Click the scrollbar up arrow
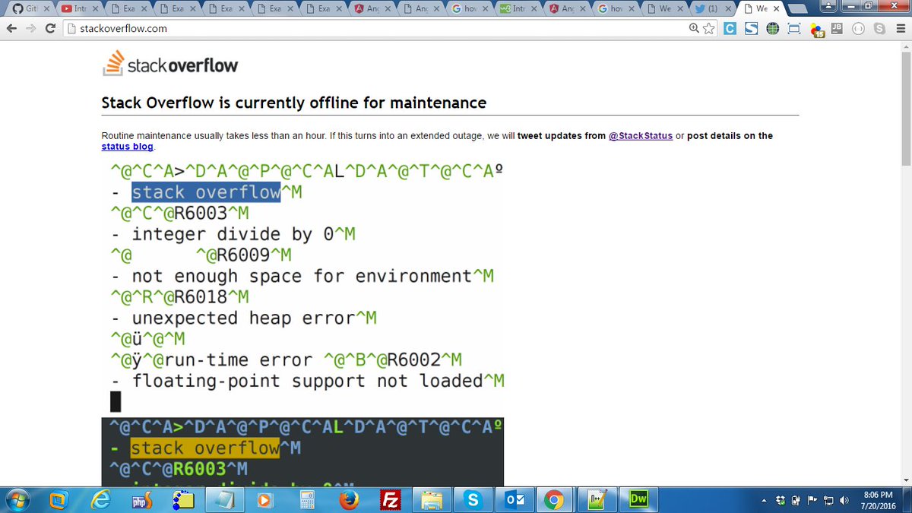Image resolution: width=912 pixels, height=513 pixels. (x=906, y=47)
